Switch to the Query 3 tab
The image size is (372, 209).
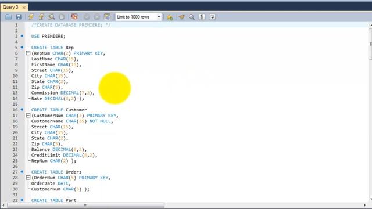coord(10,8)
